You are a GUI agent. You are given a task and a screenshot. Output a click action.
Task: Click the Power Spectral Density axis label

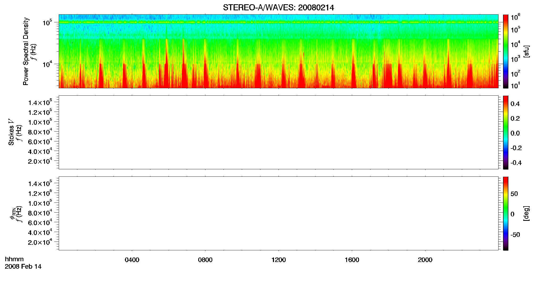(26, 51)
